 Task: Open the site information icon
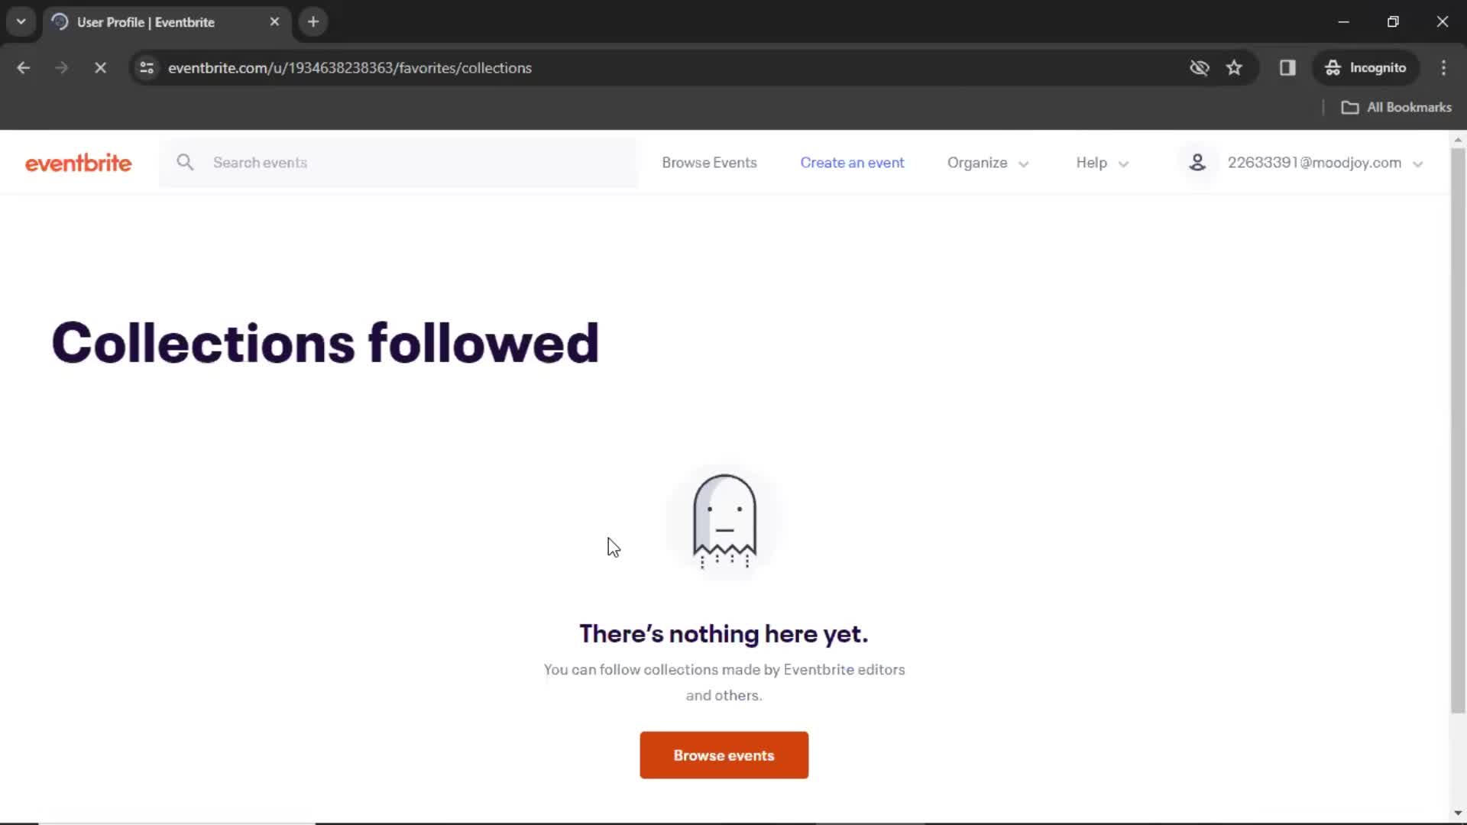[x=147, y=68]
